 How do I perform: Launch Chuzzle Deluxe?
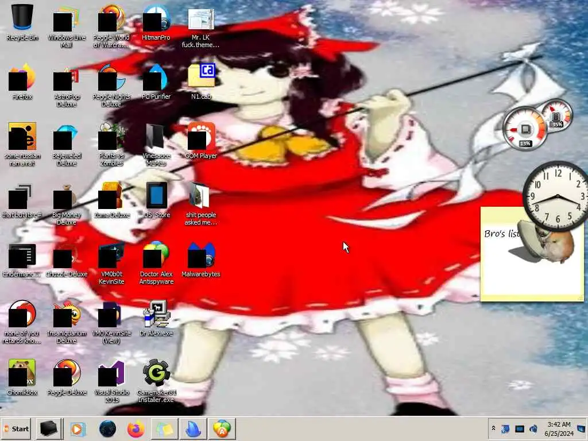67,260
